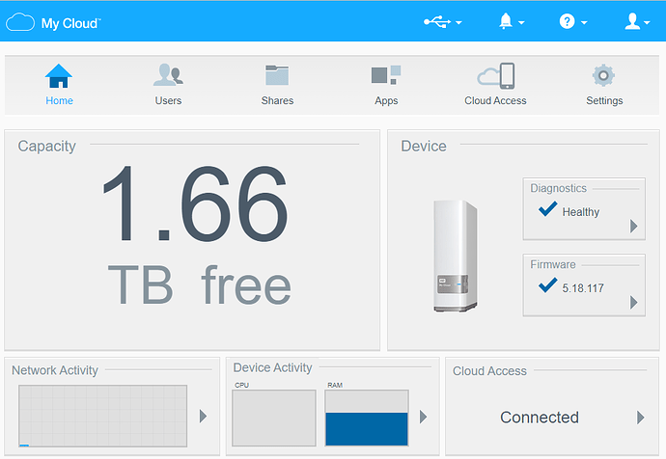Expand the user profile dropdown arrow
The image size is (666, 459).
647,22
